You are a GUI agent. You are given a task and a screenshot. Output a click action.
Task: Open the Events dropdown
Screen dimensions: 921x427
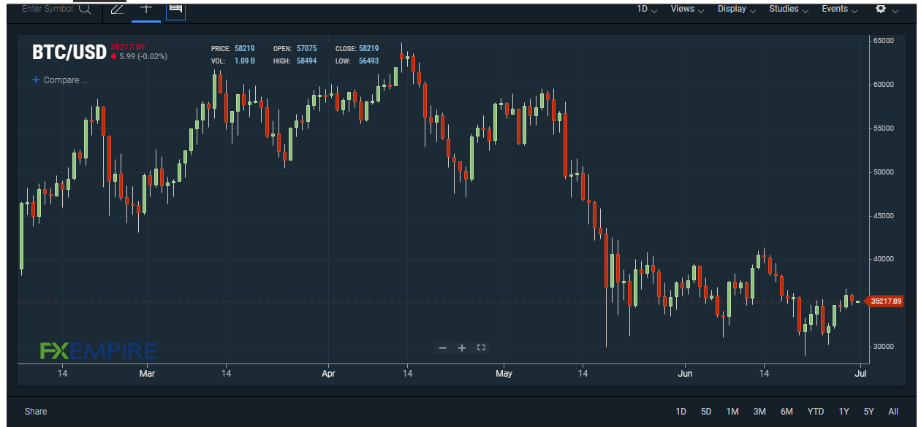[x=840, y=9]
